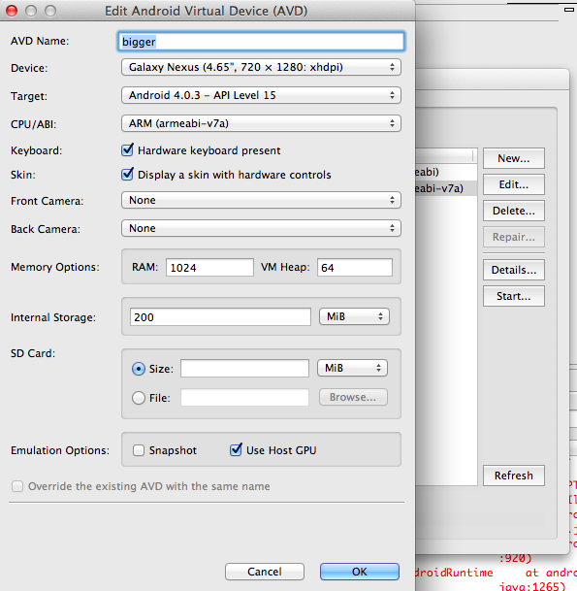Open Internal Storage MiB unit dropdown
The width and height of the screenshot is (577, 591).
[x=354, y=316]
